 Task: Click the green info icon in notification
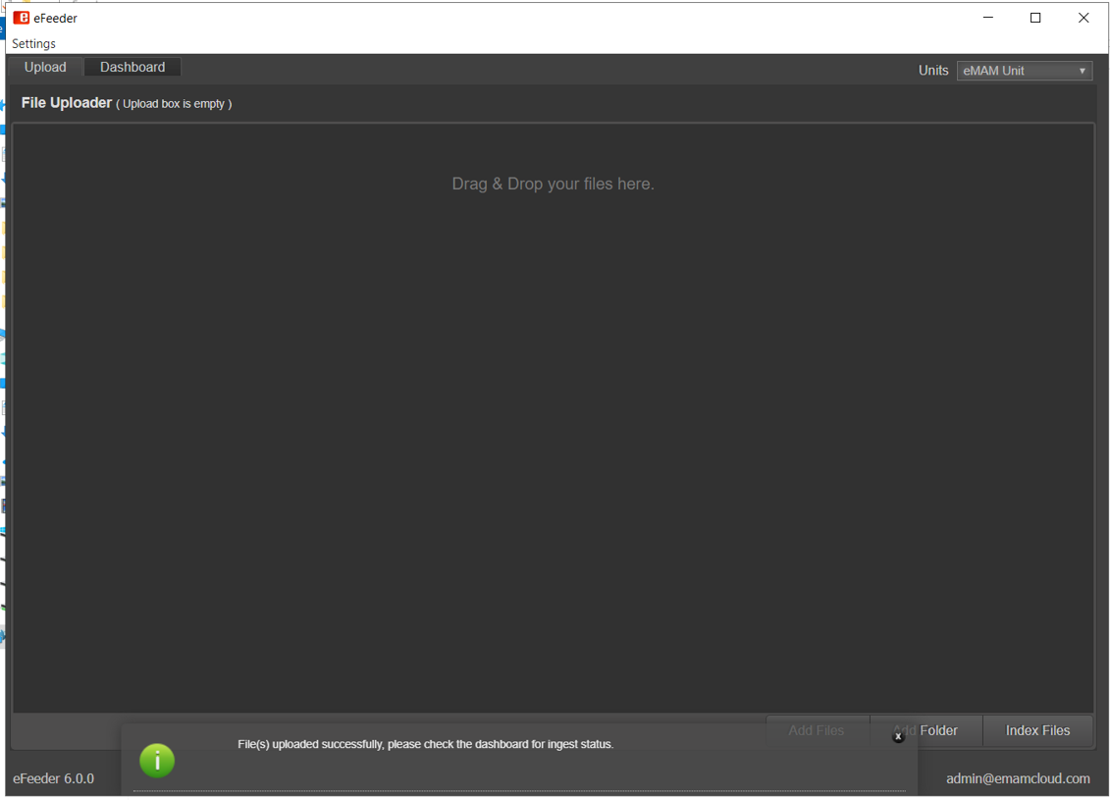(x=157, y=761)
